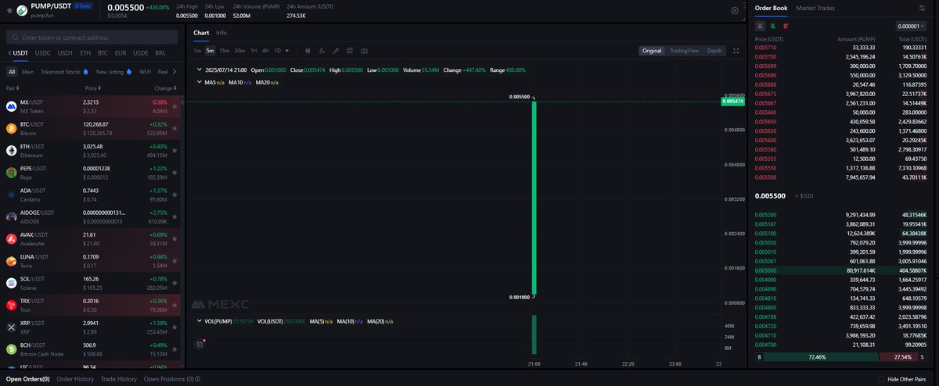This screenshot has height=386, width=939.
Task: Open order book settings sliders icon
Action: coord(921,8)
